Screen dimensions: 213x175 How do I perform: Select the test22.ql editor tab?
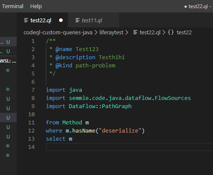[42, 20]
